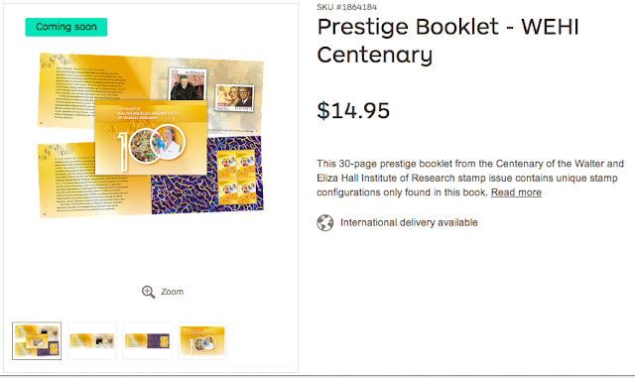Click the globe international delivery icon
635x378 pixels.
tap(325, 223)
